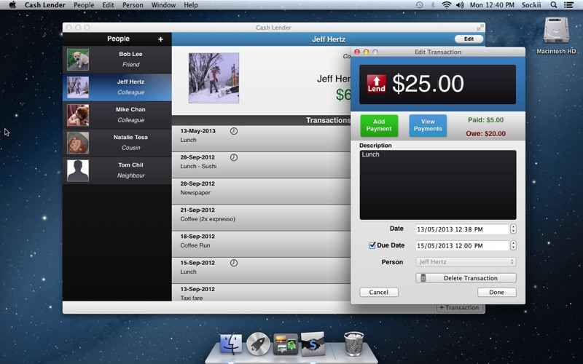The height and width of the screenshot is (364, 583).
Task: Uncheck the Due Date checkbox
Action: coord(372,245)
